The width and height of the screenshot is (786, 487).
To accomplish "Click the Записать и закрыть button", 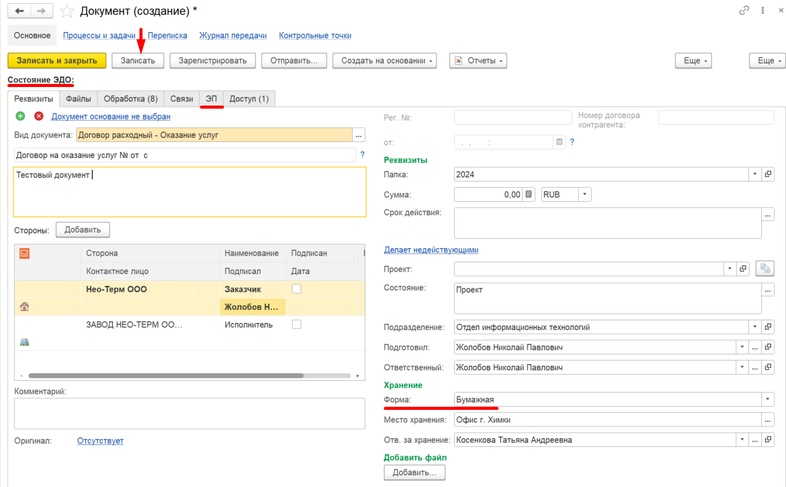I will click(x=57, y=60).
